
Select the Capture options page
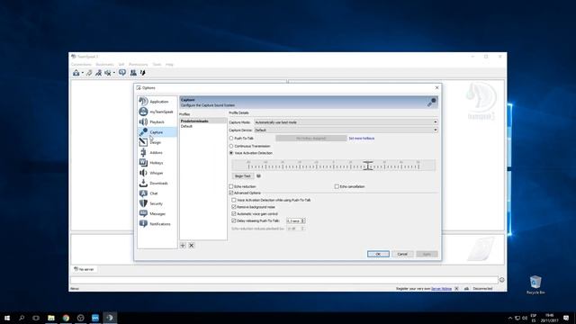click(157, 132)
